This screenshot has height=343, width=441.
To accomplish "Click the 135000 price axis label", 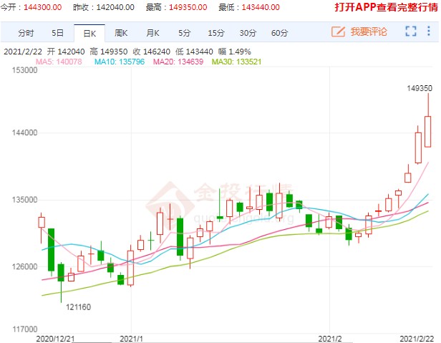I will click(24, 200).
